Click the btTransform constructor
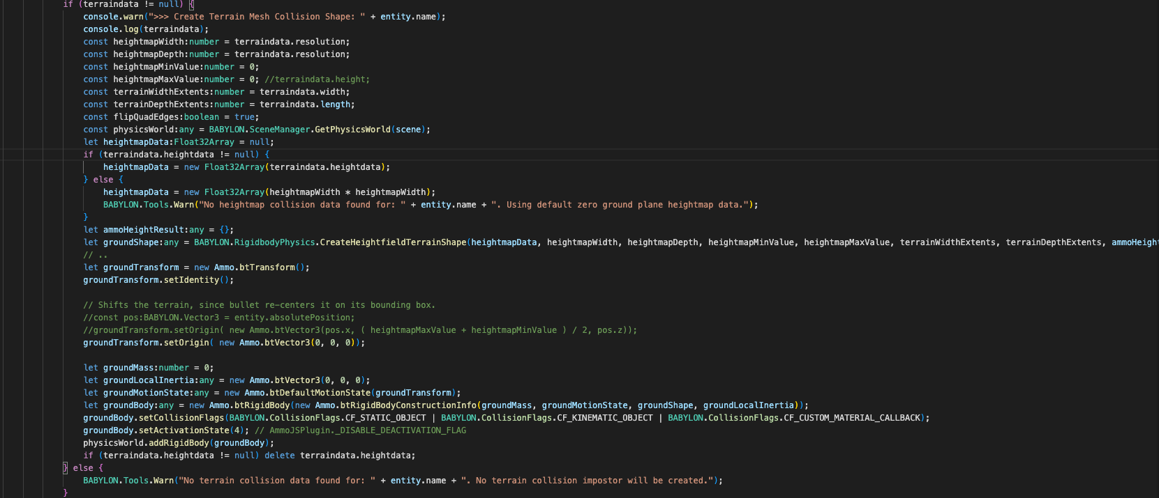The image size is (1159, 498). pyautogui.click(x=267, y=267)
